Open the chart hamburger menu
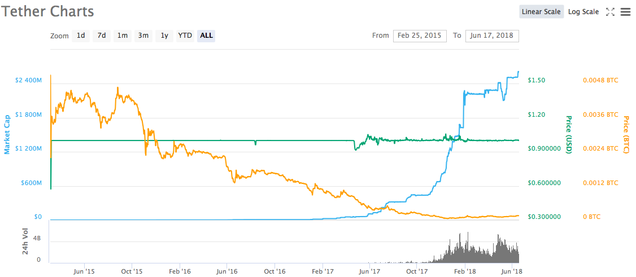636x277 pixels. pyautogui.click(x=625, y=12)
